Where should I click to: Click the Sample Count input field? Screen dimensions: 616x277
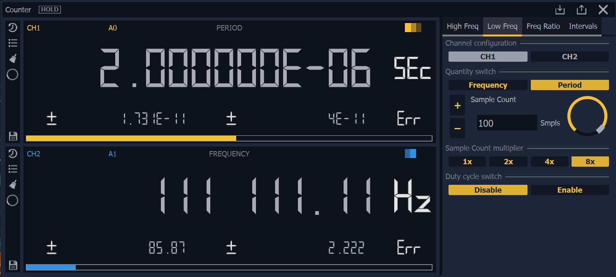pyautogui.click(x=507, y=123)
